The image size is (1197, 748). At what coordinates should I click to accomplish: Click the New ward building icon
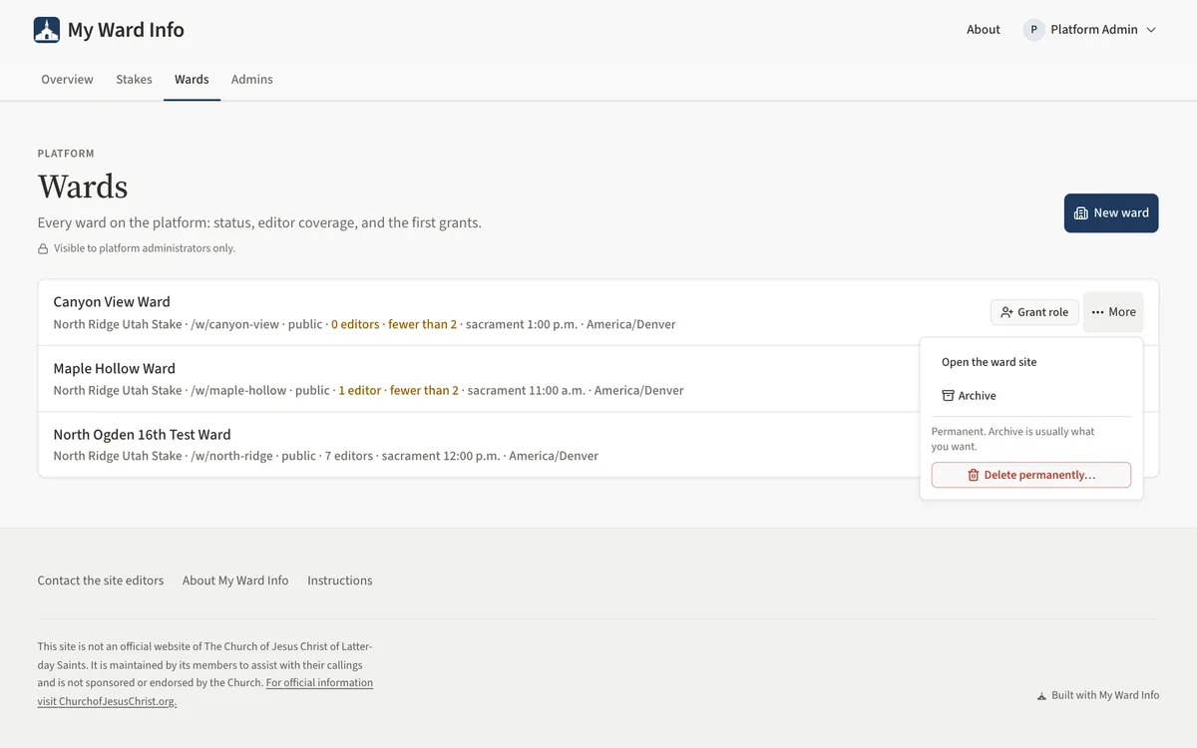click(x=1080, y=212)
